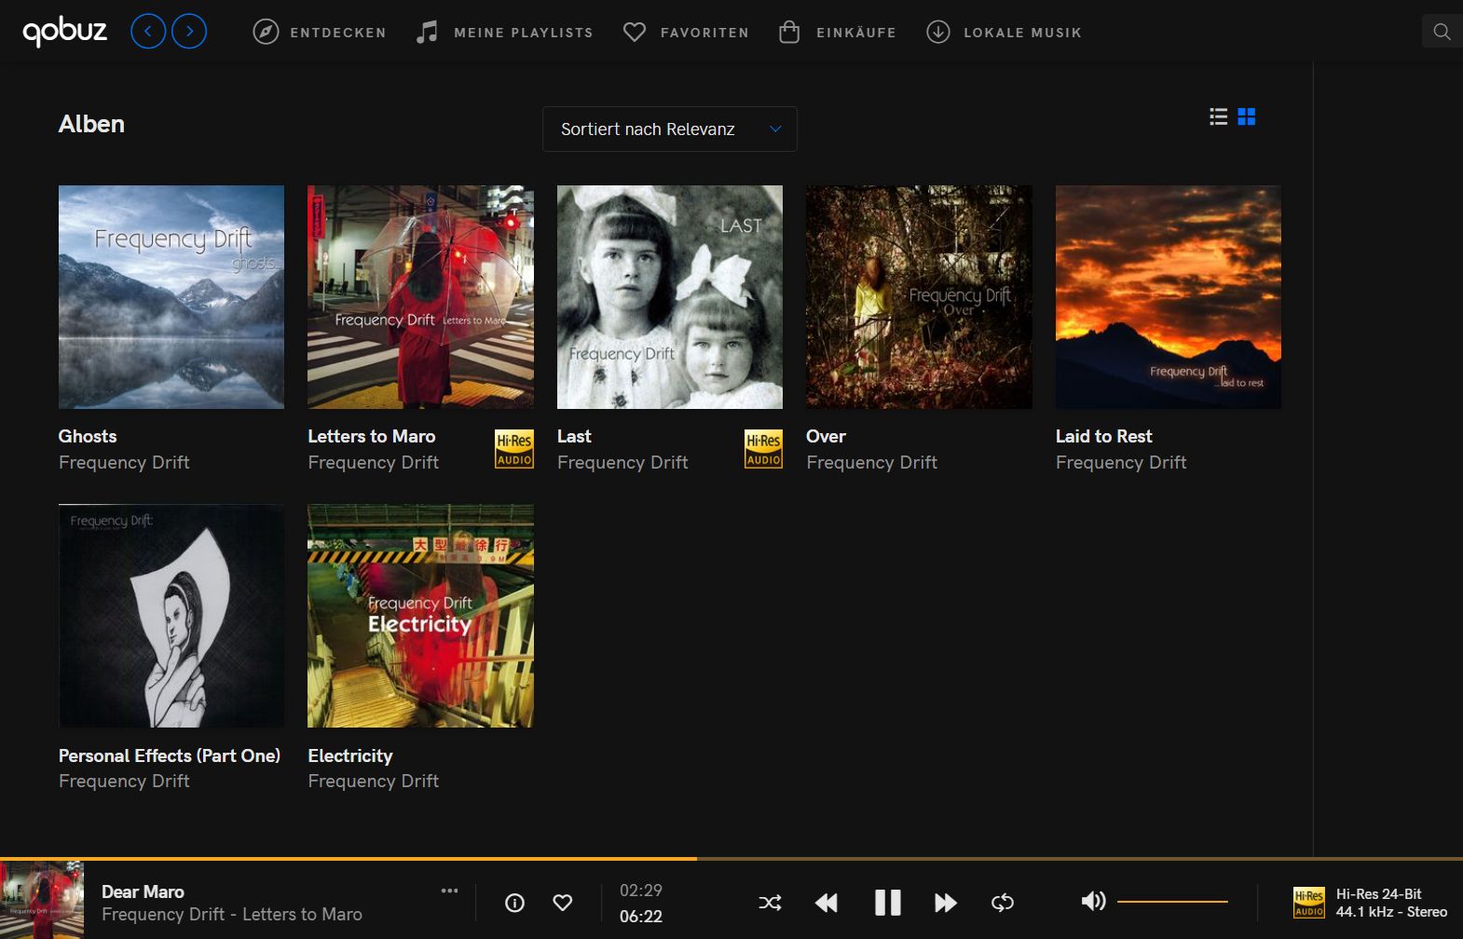Open the Personal Effects (Part One) cover

[x=171, y=616]
